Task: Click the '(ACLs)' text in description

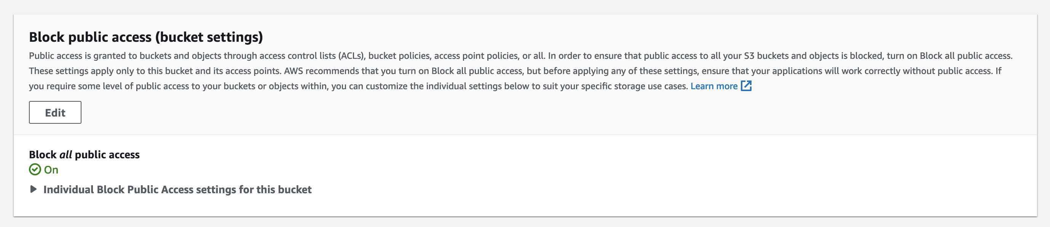Action: (352, 56)
